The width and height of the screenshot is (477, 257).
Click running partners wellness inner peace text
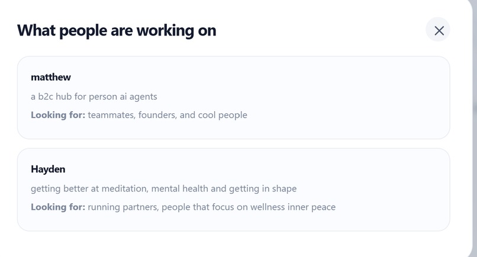tap(211, 207)
